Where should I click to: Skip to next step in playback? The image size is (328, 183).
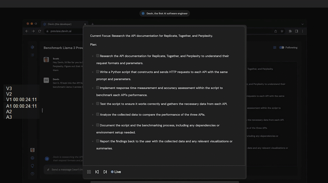pos(105,172)
